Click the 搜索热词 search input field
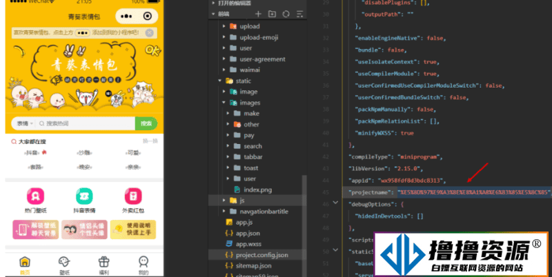552x277 pixels. point(86,123)
